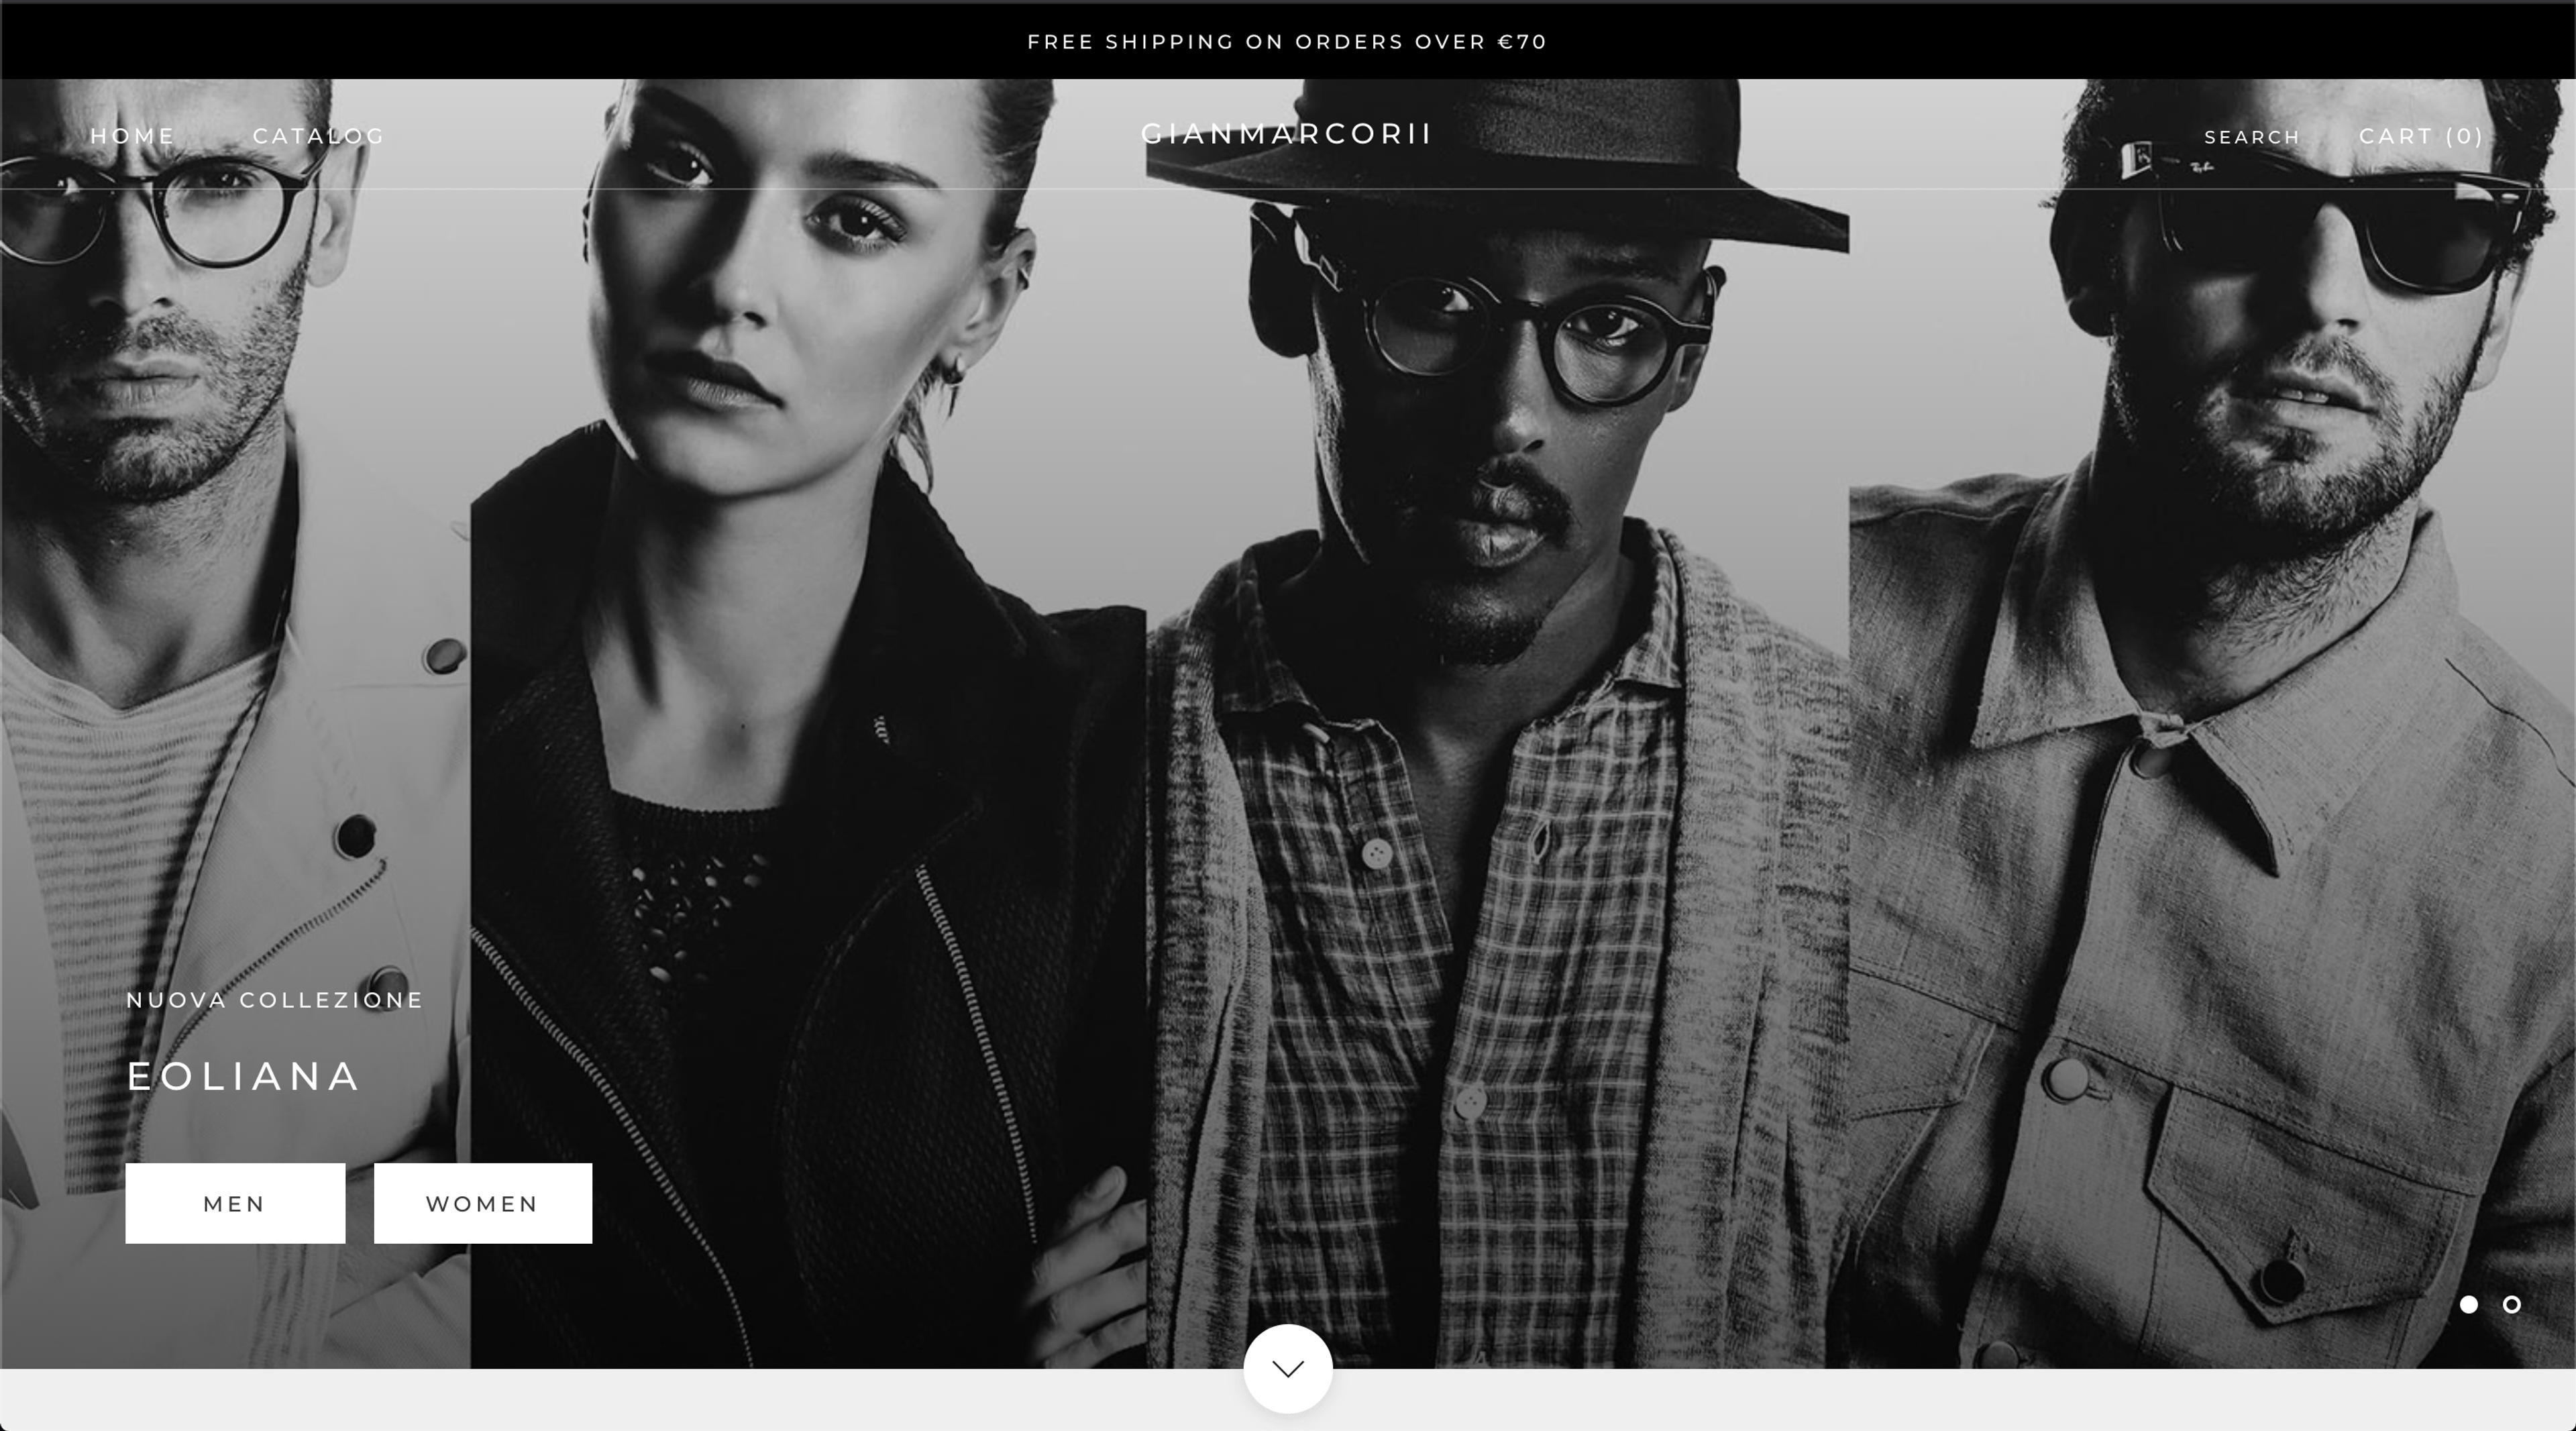This screenshot has width=2576, height=1431.
Task: Click the NUOVA COLLEZIONE subheading text
Action: (275, 1000)
